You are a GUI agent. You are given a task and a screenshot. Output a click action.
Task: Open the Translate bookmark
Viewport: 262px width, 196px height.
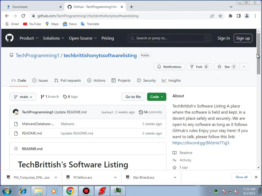(90, 24)
